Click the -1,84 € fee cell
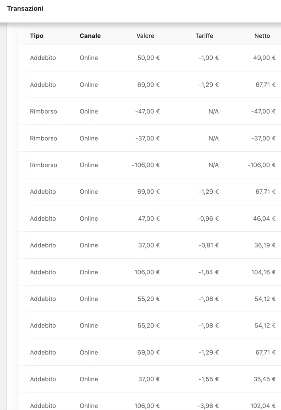Viewport: 281px width, 410px height. point(208,272)
